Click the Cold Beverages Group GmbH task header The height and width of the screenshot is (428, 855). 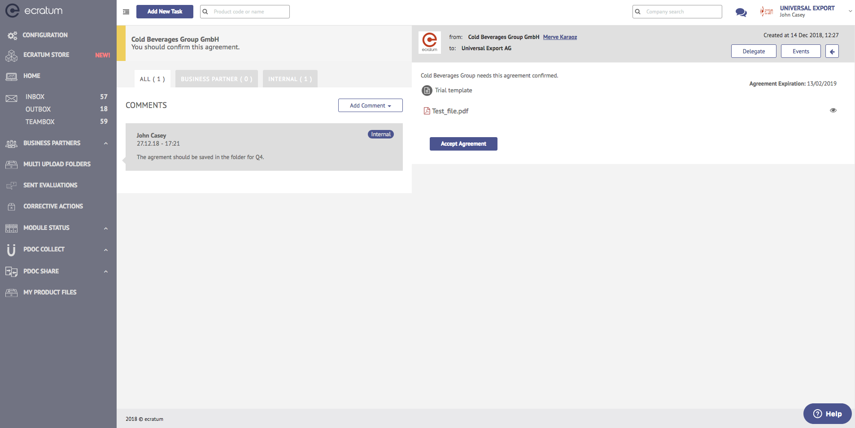click(175, 39)
